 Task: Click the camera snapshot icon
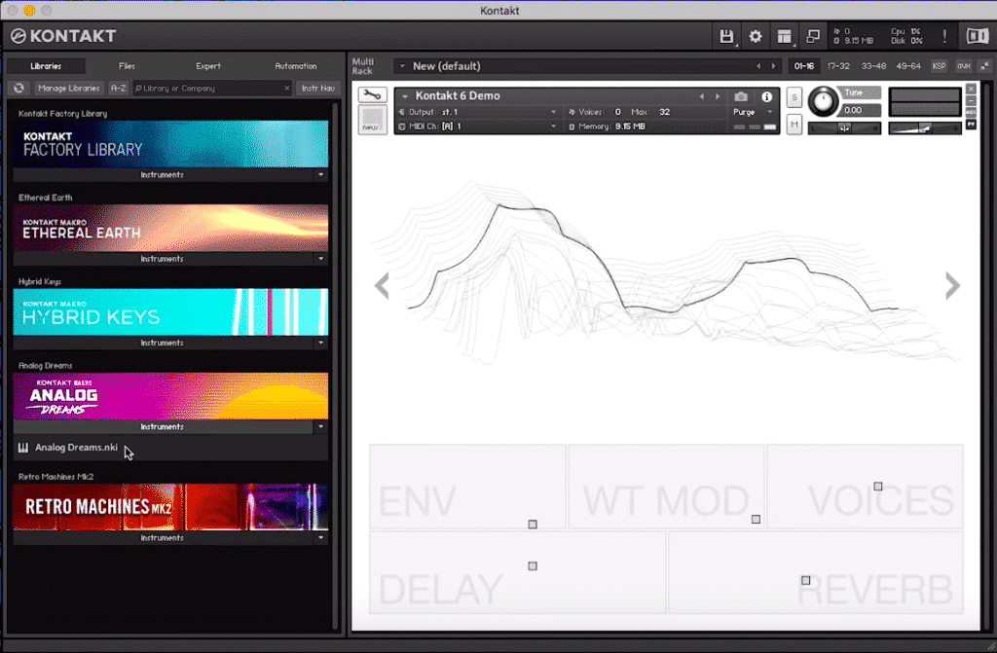point(741,96)
